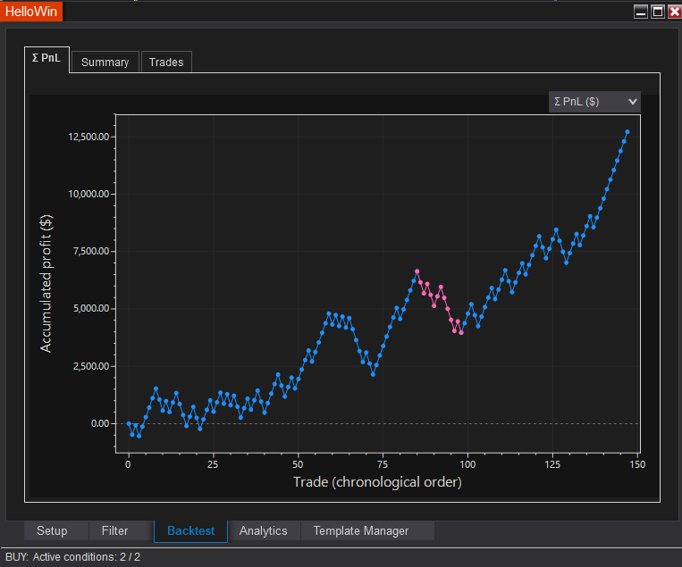Click the Accumulated profit ($) axis title
This screenshot has width=682, height=567.
tap(46, 283)
